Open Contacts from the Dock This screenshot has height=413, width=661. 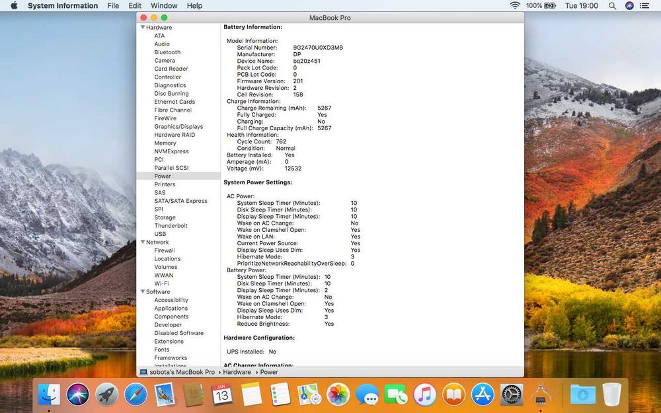click(194, 395)
